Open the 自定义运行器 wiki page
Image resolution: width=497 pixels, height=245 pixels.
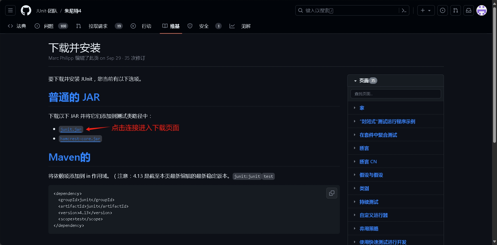click(373, 215)
